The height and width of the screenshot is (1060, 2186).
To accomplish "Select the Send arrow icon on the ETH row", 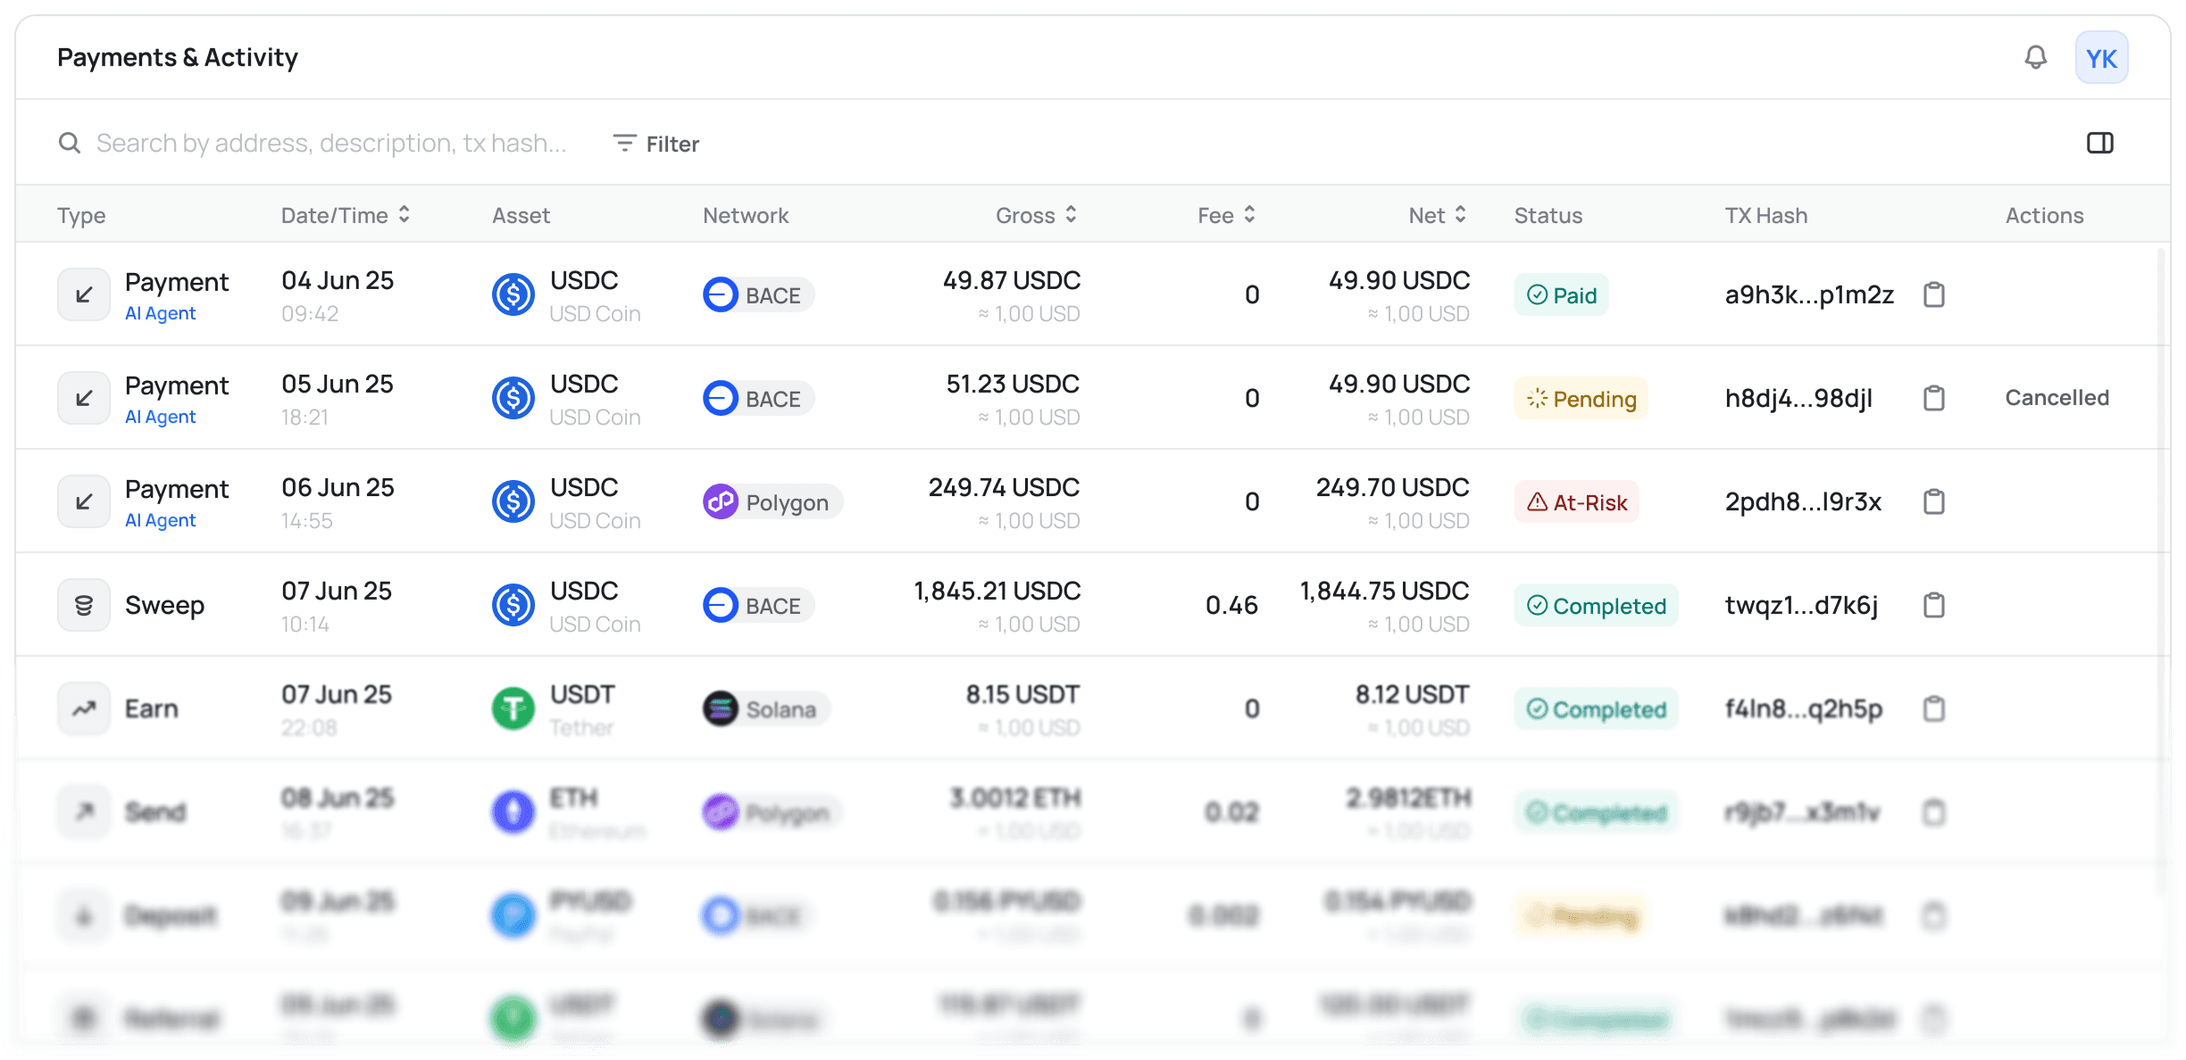I will [83, 811].
